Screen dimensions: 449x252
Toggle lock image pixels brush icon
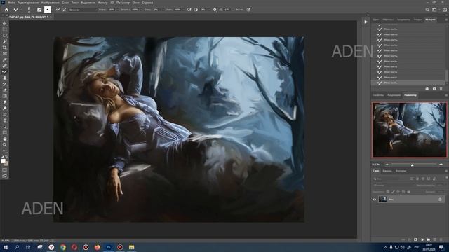tap(393, 192)
